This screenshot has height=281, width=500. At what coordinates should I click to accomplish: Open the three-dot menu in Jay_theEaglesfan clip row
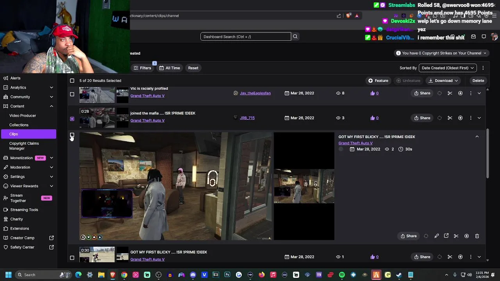click(x=471, y=93)
